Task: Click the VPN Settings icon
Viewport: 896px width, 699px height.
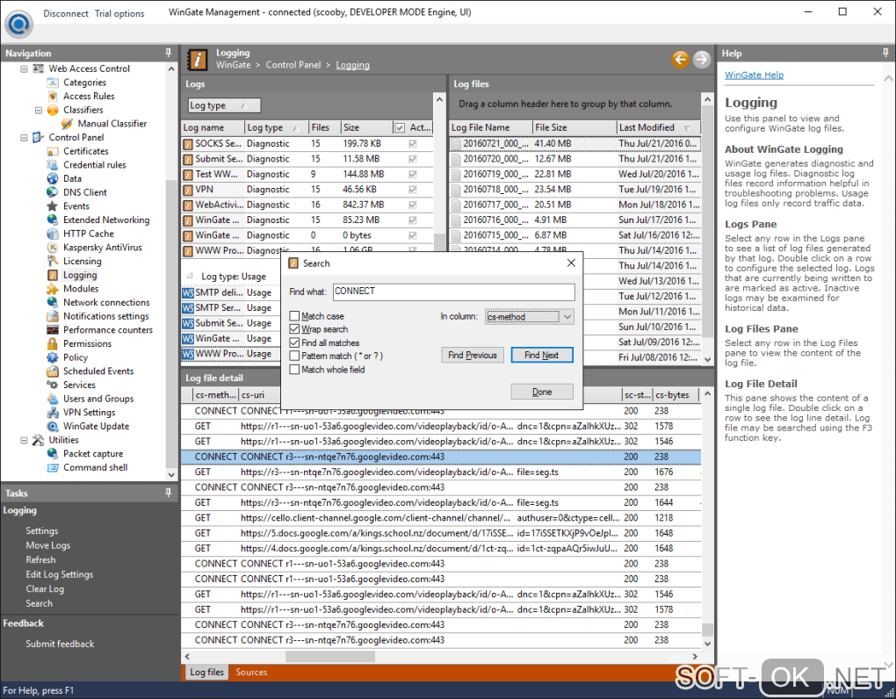Action: point(53,412)
